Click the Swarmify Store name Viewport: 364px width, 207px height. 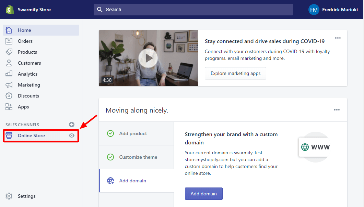pyautogui.click(x=34, y=10)
